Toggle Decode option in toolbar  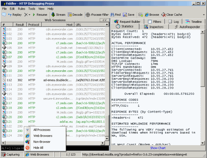click(x=75, y=14)
